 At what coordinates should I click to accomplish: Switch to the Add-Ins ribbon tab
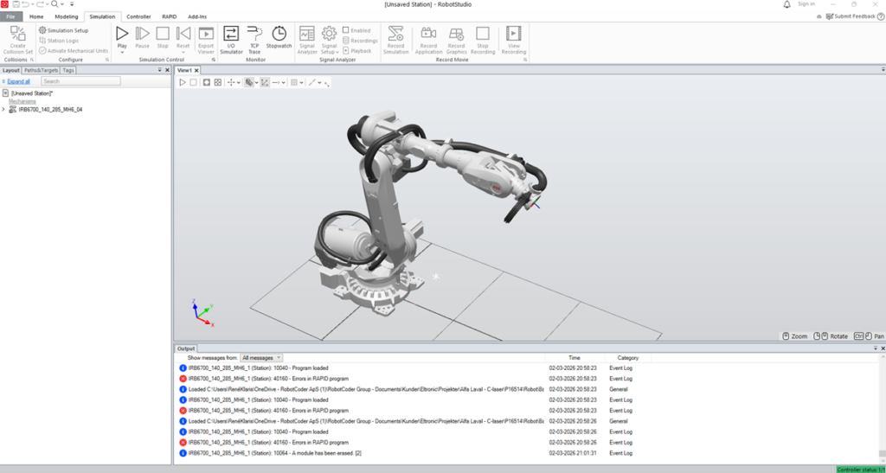[x=197, y=17]
